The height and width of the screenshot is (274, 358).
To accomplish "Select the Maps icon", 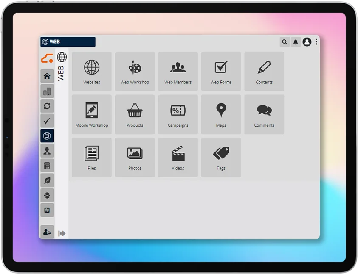I will click(221, 114).
